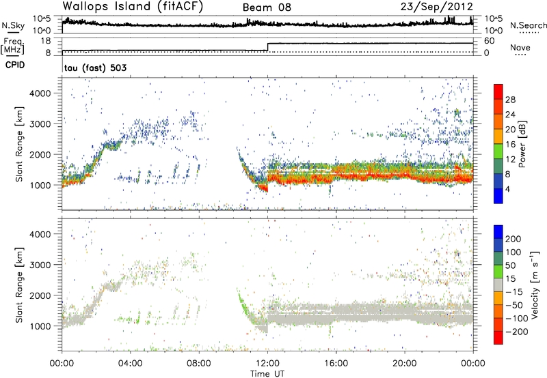
Task: Select the 'Time UT' axis title
Action: [x=267, y=374]
